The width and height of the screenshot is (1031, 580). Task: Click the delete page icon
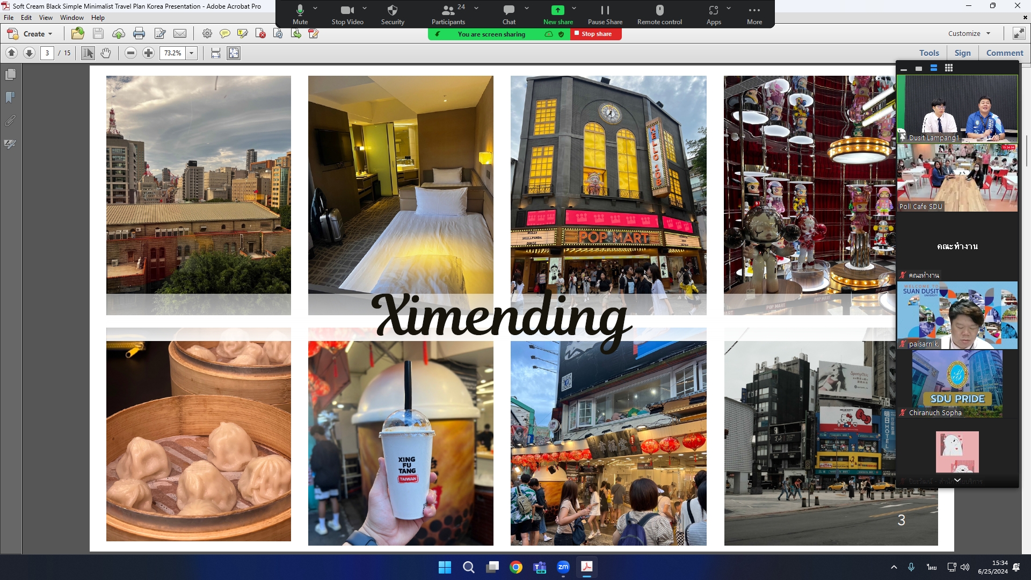[260, 34]
